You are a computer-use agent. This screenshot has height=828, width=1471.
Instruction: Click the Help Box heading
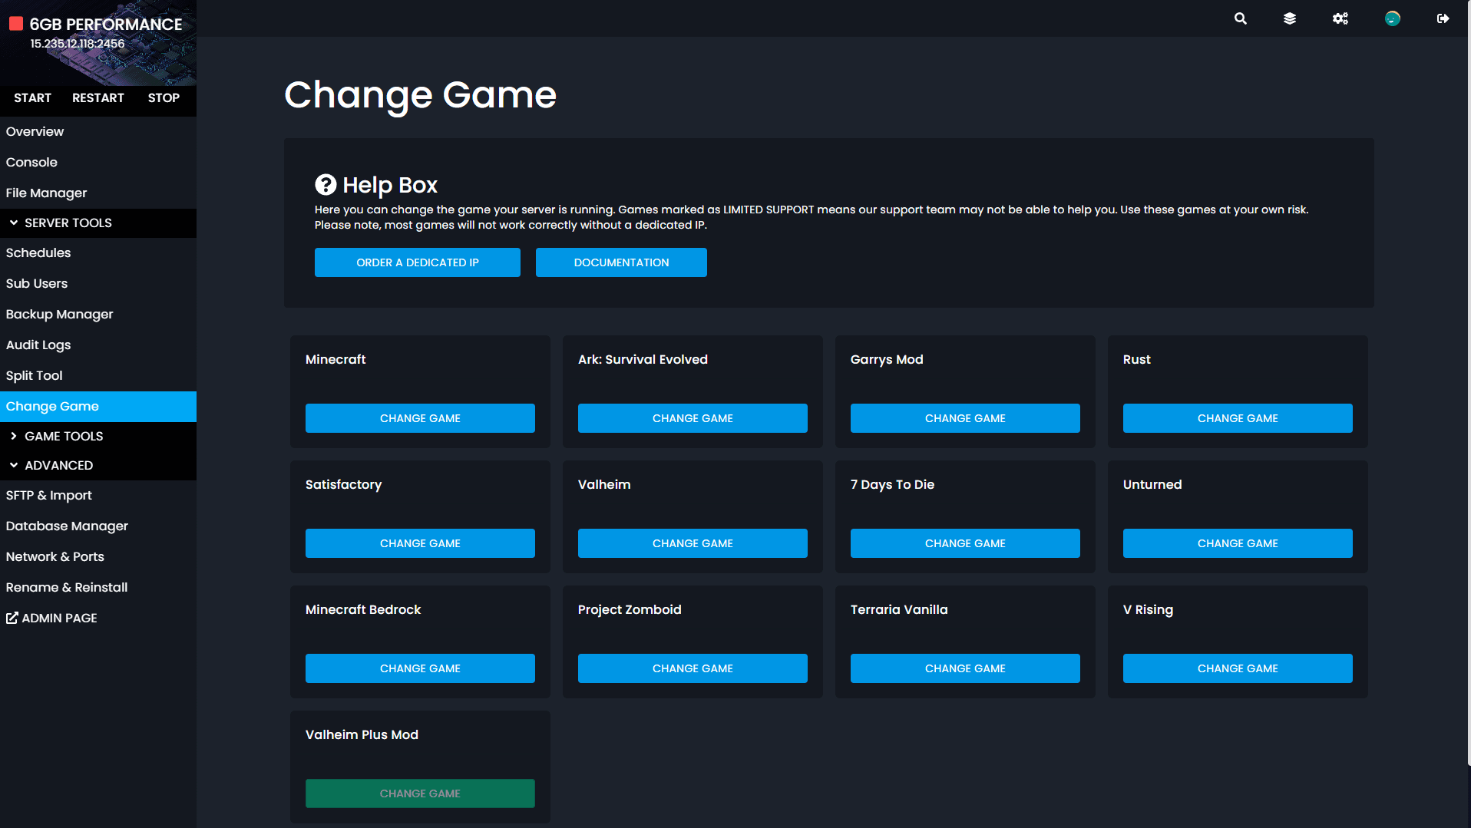tap(390, 185)
